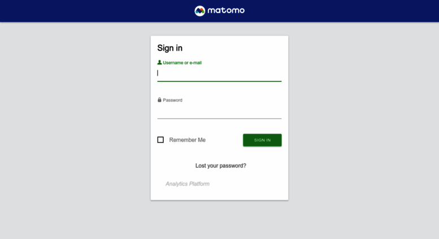Open the Lost your password link

pyautogui.click(x=220, y=166)
